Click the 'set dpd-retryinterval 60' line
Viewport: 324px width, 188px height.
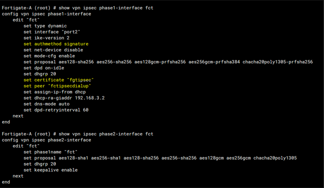[x=56, y=110]
